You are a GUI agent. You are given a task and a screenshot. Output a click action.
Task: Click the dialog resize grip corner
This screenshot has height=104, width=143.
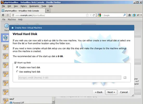[x=133, y=95]
